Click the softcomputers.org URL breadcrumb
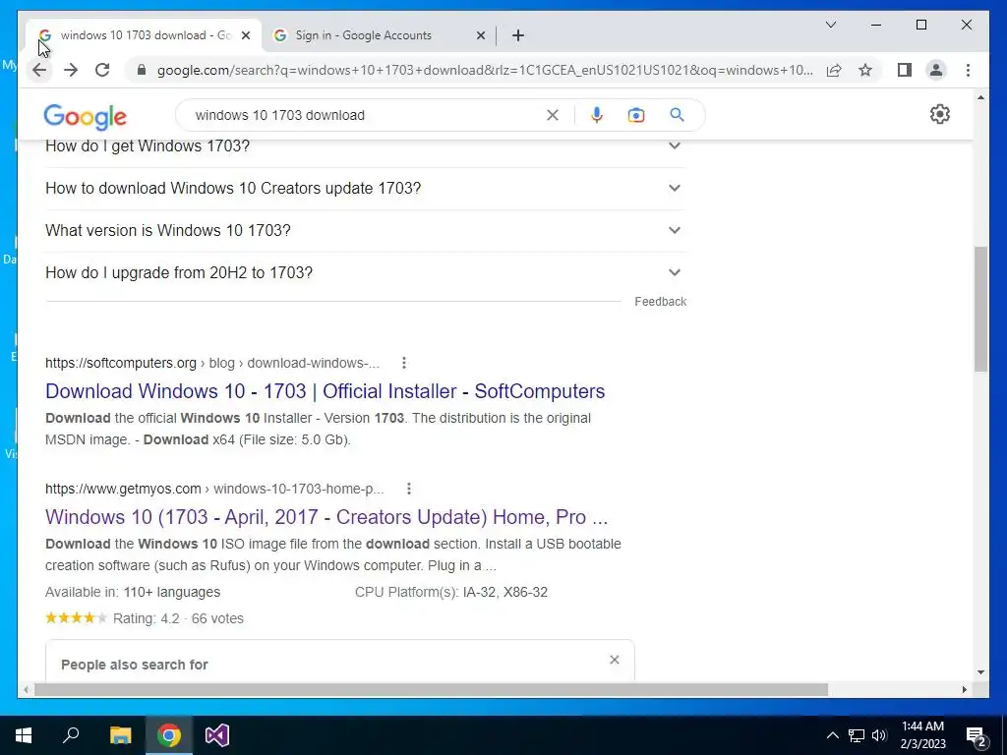 click(212, 363)
